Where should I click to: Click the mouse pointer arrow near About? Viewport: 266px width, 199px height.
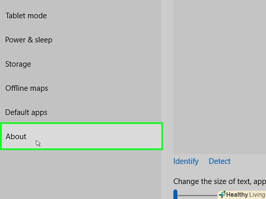tap(38, 143)
